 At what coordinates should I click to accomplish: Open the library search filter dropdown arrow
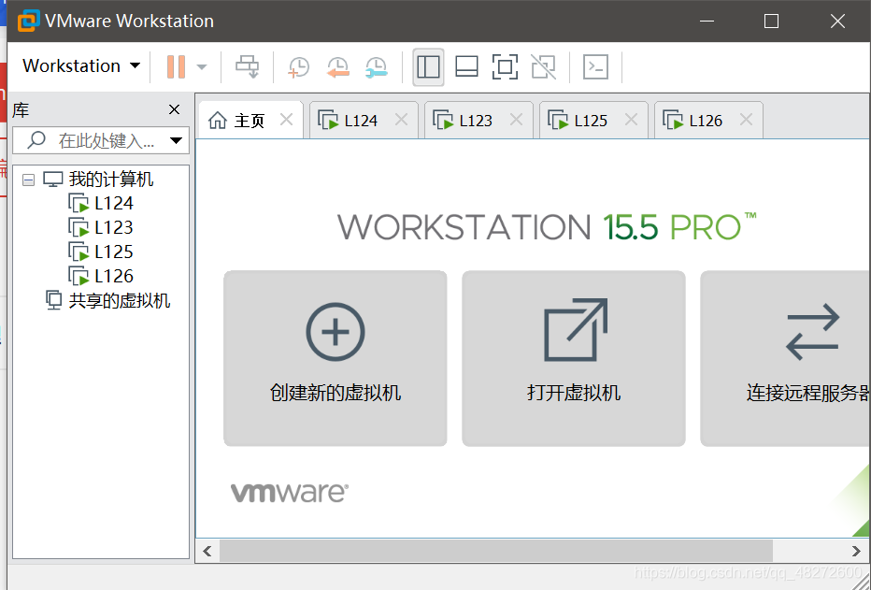[x=176, y=140]
